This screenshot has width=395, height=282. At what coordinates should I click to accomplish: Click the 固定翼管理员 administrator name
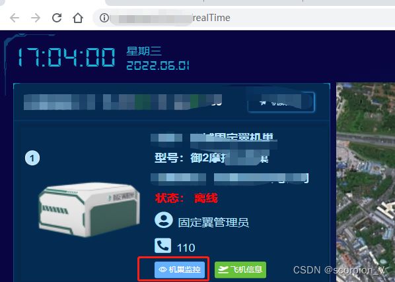tap(213, 223)
